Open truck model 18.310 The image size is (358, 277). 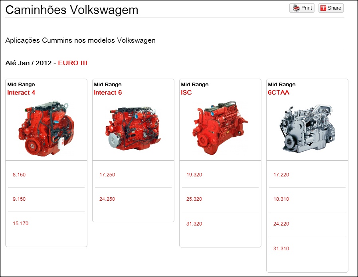point(281,199)
